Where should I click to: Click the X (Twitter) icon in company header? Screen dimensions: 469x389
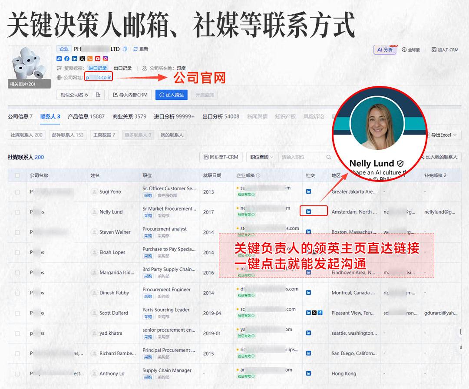(x=82, y=59)
